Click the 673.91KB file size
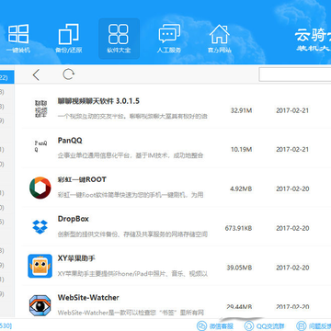 click(x=238, y=228)
